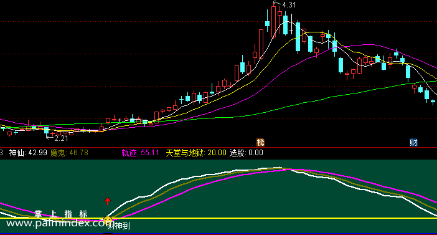Select the 神仙 indicator value label
This screenshot has height=235, width=437.
[x=28, y=153]
